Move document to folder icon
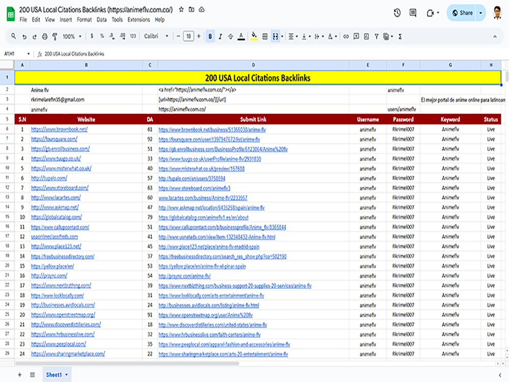Screen dimensions: 509x382 tap(191, 9)
